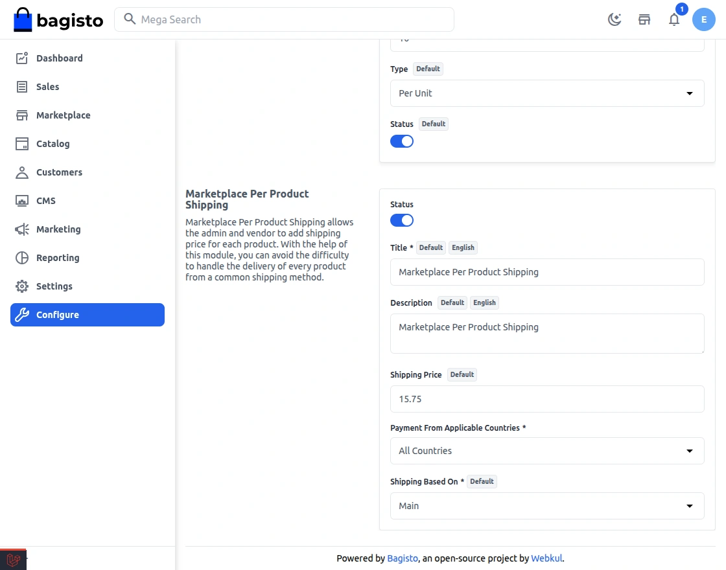Go to Dashboard in sidebar
This screenshot has height=570, width=726.
(x=59, y=58)
